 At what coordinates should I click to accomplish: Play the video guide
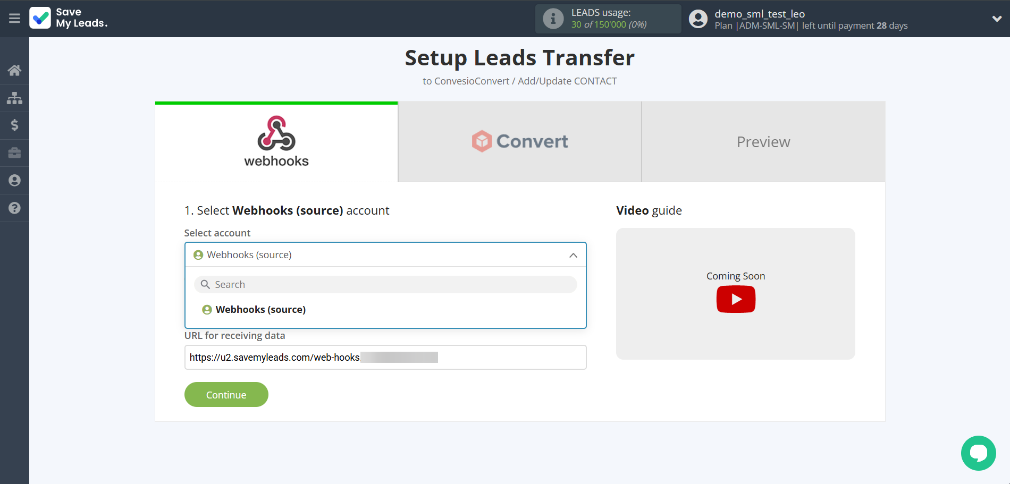coord(736,299)
